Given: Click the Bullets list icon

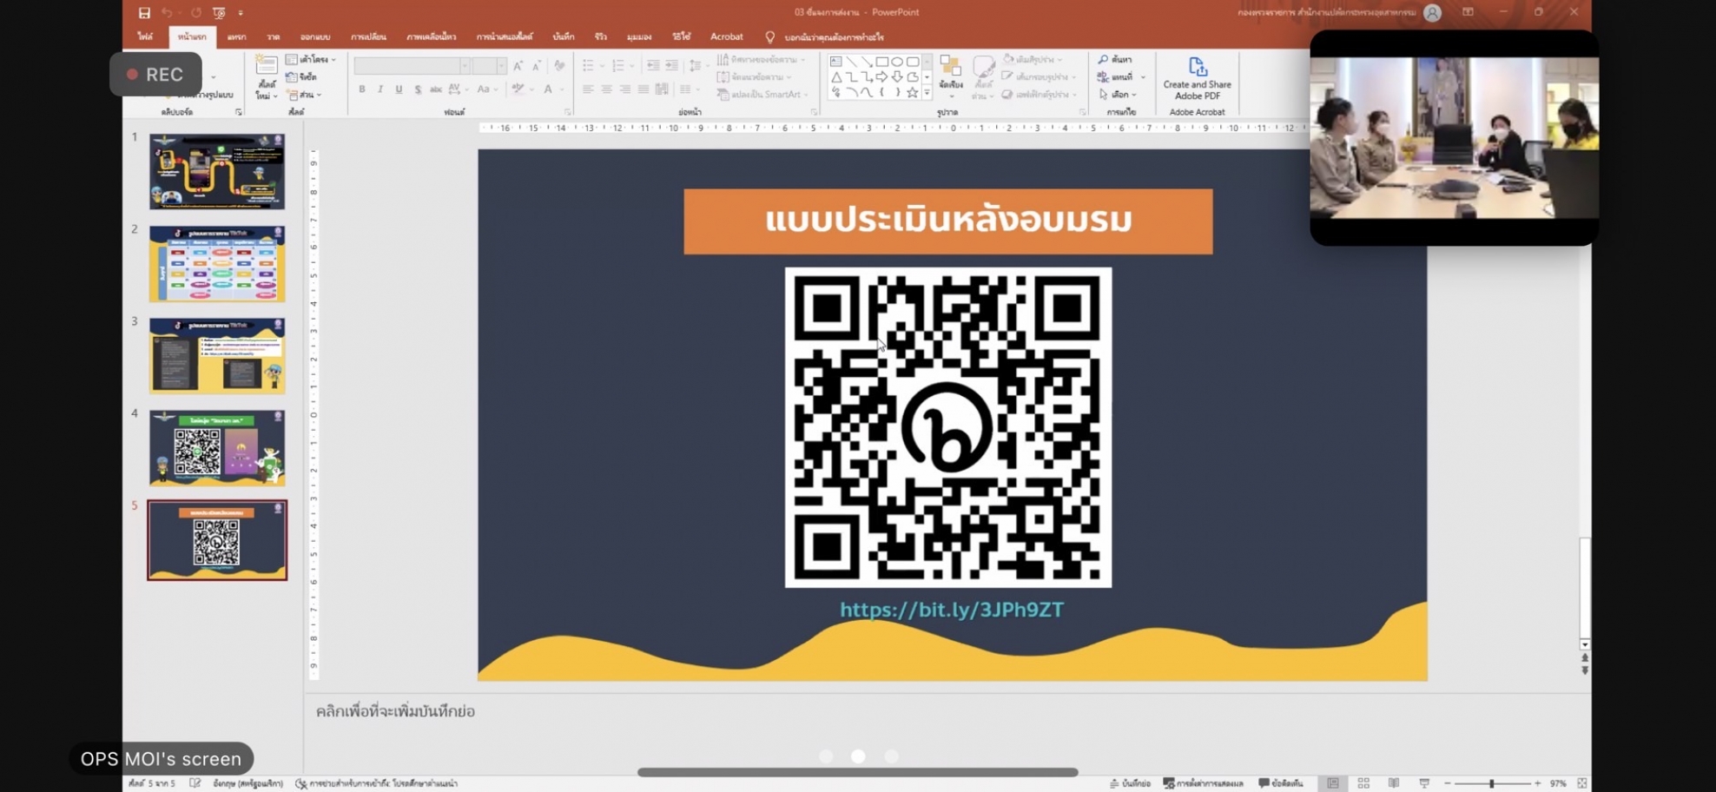Looking at the screenshot, I should 588,66.
